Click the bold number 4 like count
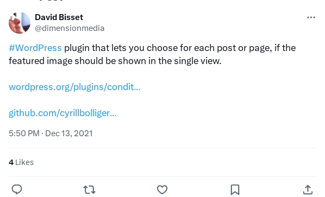 pyautogui.click(x=11, y=162)
